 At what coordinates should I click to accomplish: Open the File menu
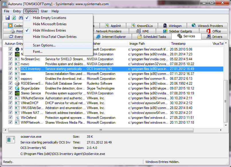7,11
